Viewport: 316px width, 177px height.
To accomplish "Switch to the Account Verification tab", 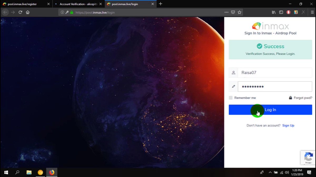I will (78, 4).
